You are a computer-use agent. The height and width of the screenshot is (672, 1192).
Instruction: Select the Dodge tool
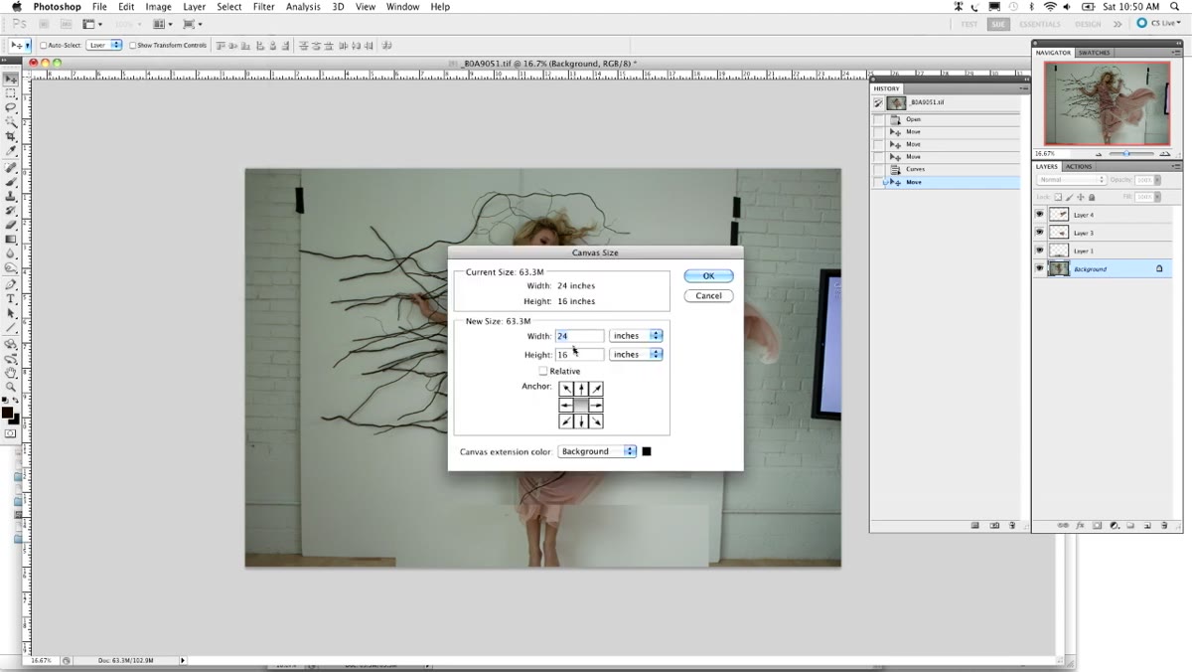click(x=11, y=268)
